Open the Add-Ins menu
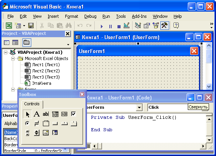 point(139,16)
